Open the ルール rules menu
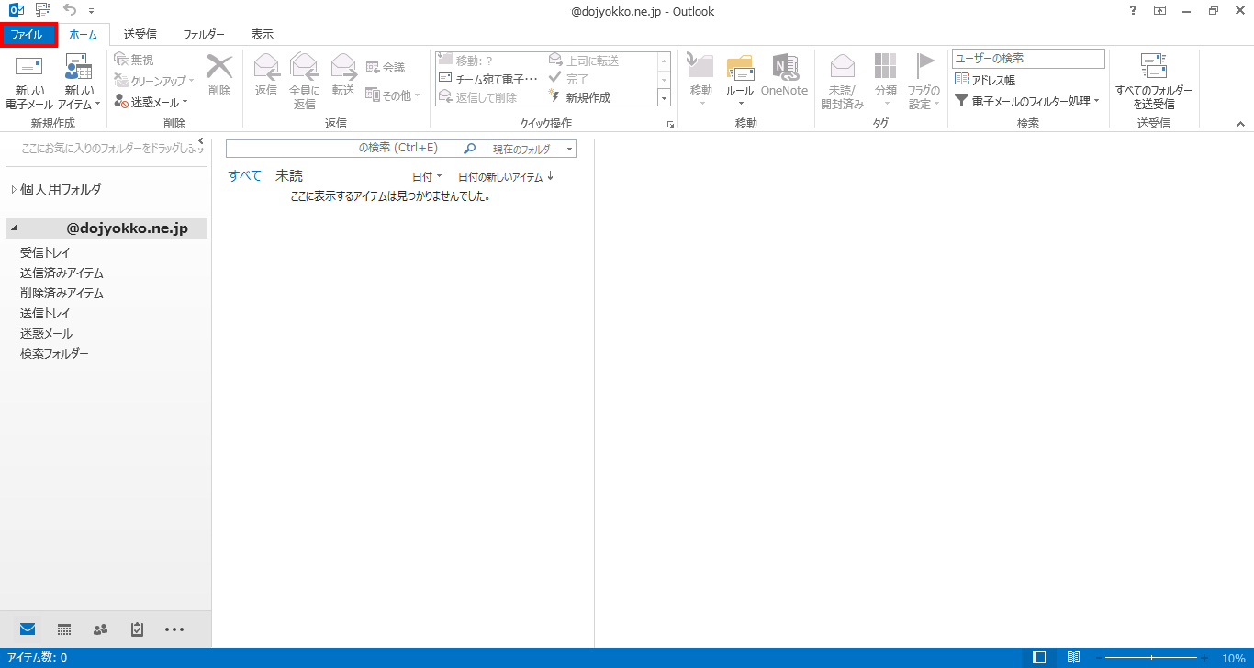1254x668 pixels. pyautogui.click(x=739, y=82)
